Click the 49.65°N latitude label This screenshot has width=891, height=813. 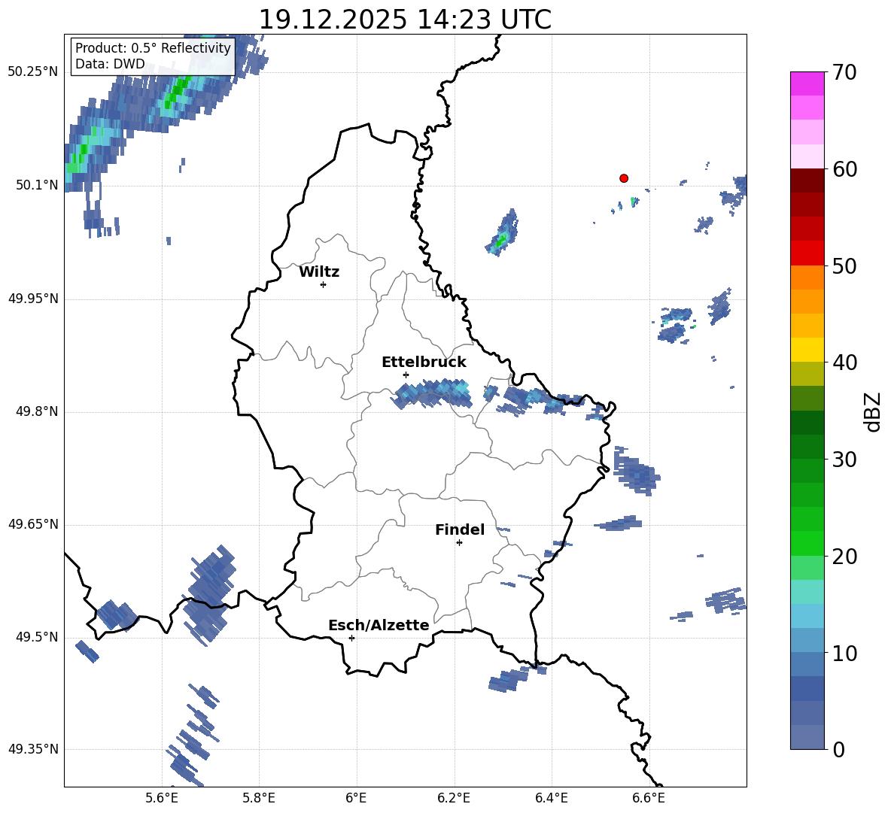(33, 524)
